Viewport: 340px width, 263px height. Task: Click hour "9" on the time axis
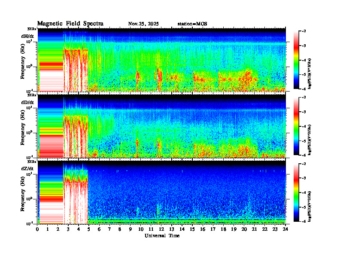click(131, 229)
